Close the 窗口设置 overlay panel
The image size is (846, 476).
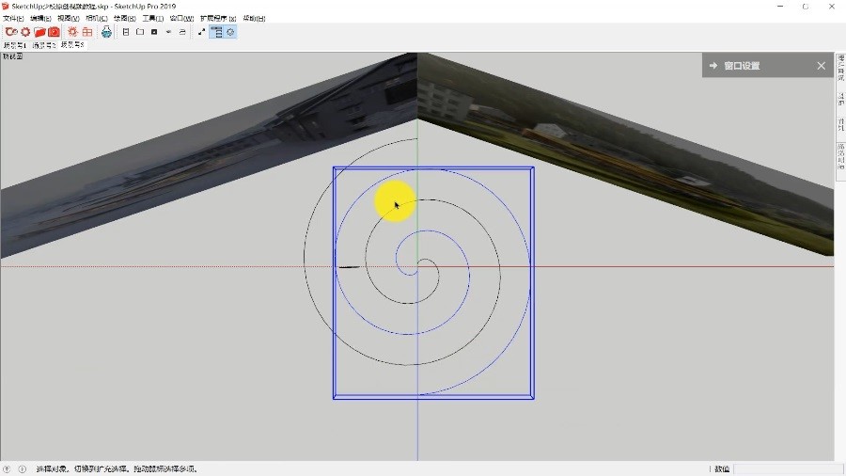tap(821, 66)
